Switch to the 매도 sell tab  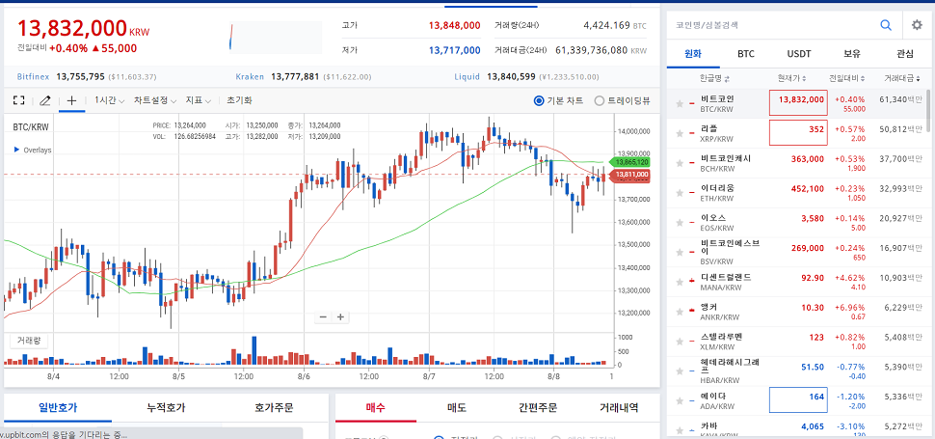(457, 408)
